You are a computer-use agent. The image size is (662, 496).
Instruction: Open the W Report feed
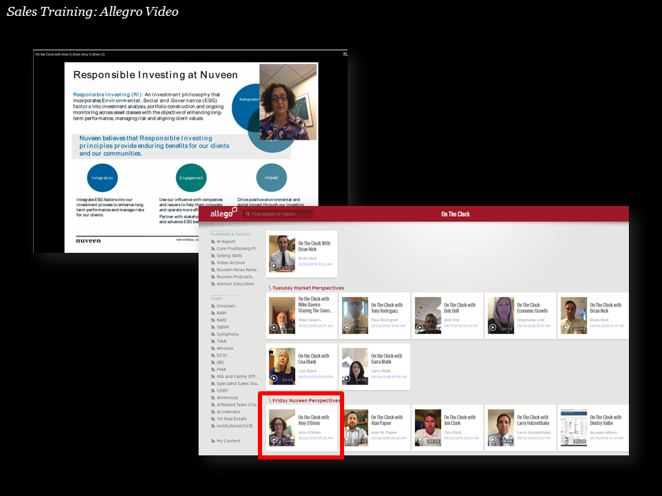[226, 242]
